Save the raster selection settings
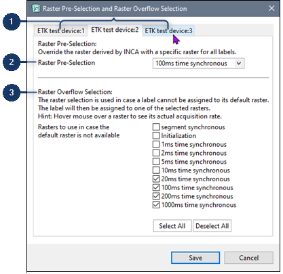 point(195,258)
